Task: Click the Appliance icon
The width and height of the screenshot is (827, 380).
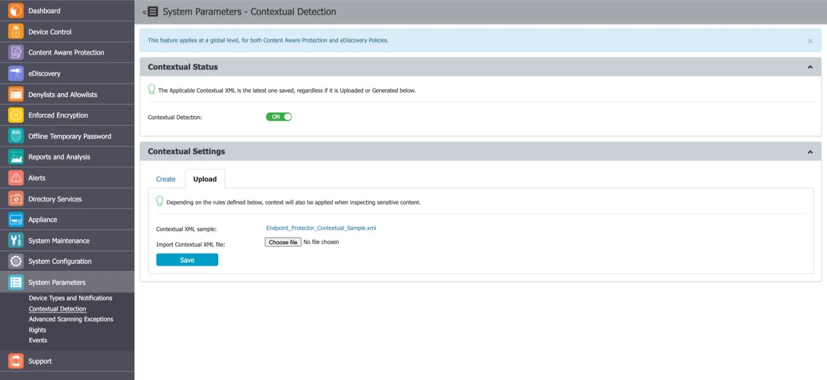Action: pos(16,220)
